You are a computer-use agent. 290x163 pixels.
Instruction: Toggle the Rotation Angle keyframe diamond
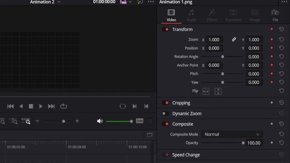pyautogui.click(x=272, y=56)
